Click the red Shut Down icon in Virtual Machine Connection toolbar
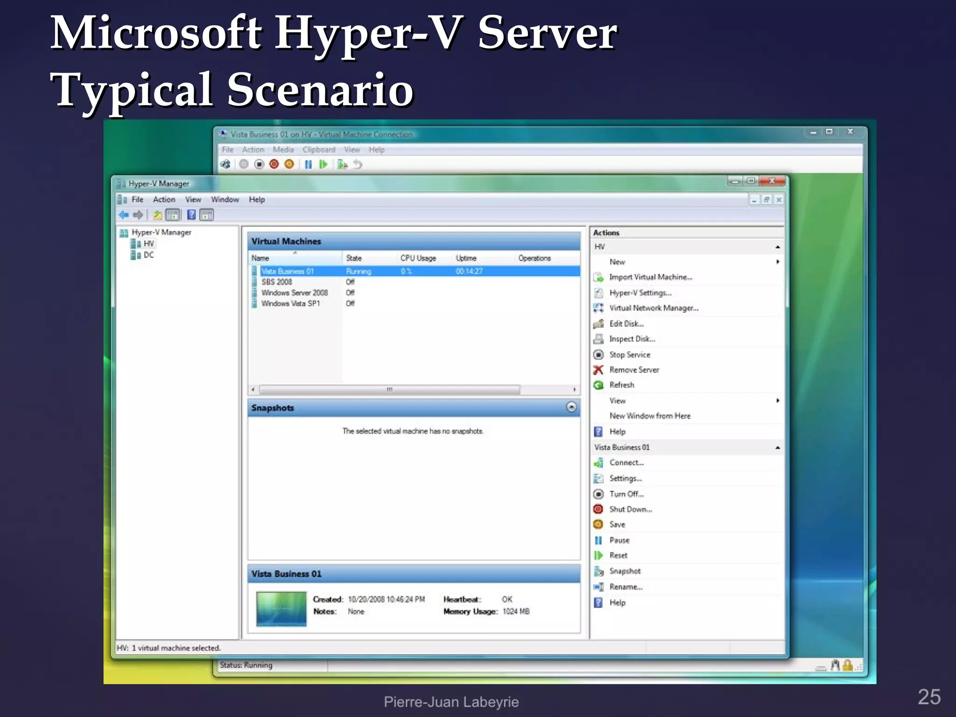The height and width of the screenshot is (717, 956). pos(274,164)
